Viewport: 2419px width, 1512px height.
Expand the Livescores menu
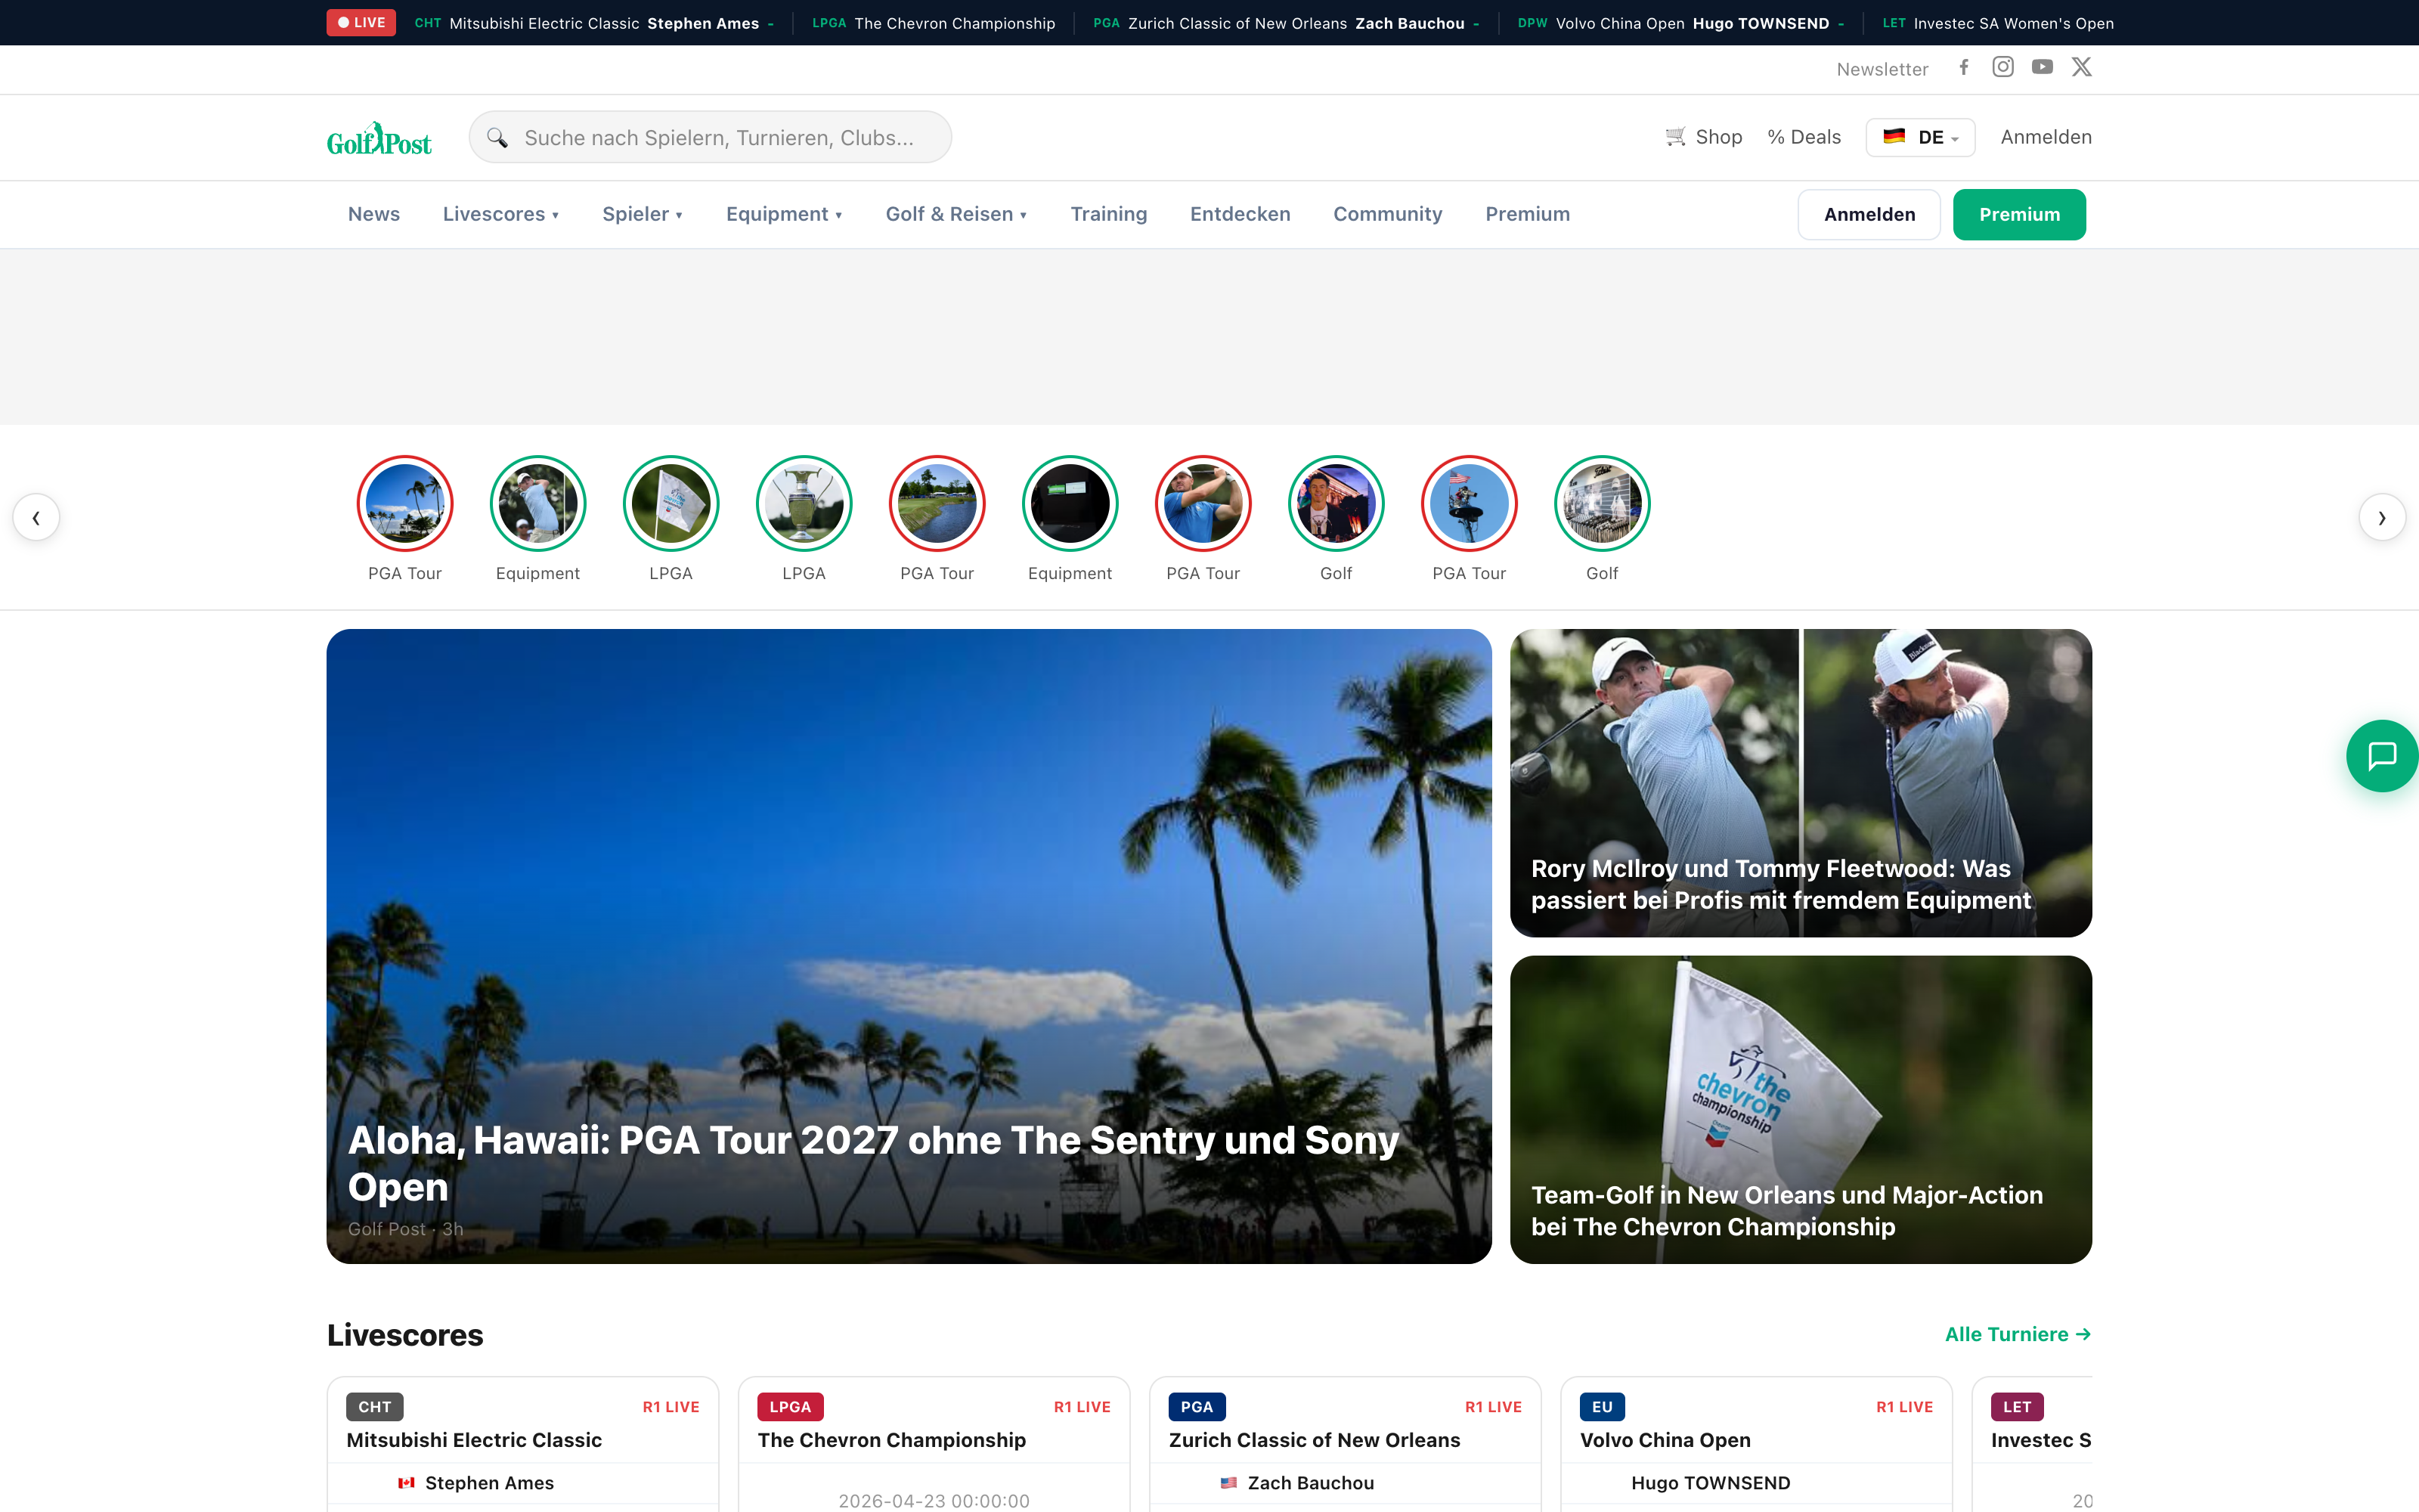coord(500,214)
